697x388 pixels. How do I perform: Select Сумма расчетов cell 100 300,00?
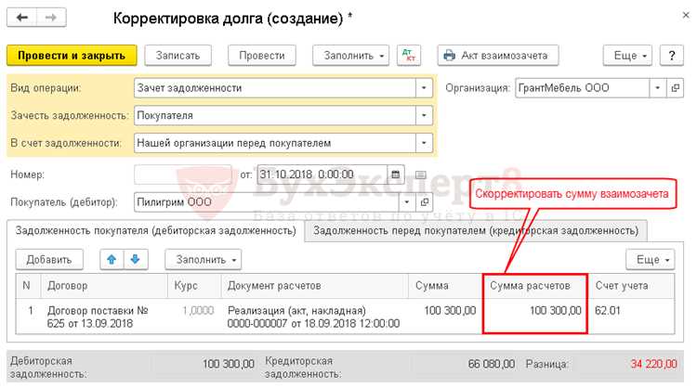tap(535, 317)
